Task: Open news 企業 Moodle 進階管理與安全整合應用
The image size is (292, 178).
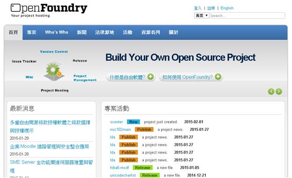Action: (x=49, y=146)
